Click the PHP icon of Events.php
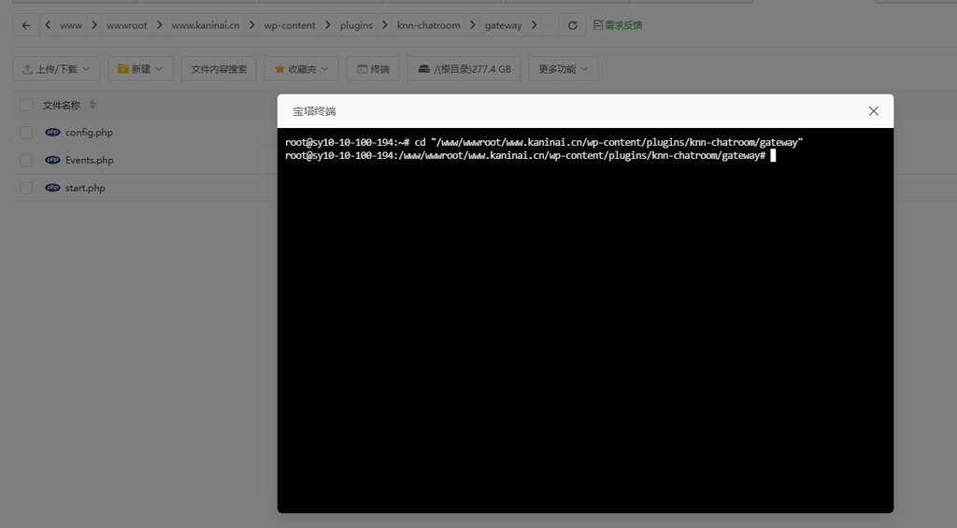Image resolution: width=957 pixels, height=528 pixels. coord(52,160)
